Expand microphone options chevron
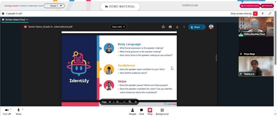 tap(23, 109)
